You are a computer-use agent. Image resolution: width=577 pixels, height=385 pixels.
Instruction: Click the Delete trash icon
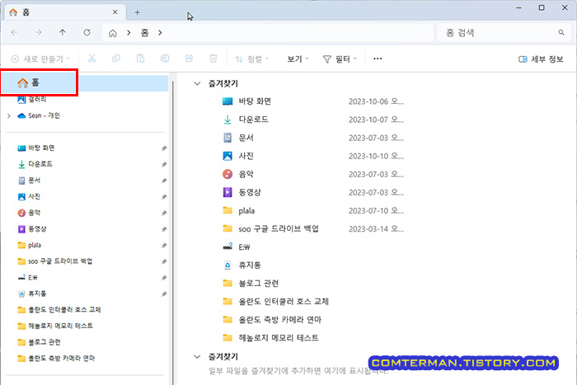213,59
